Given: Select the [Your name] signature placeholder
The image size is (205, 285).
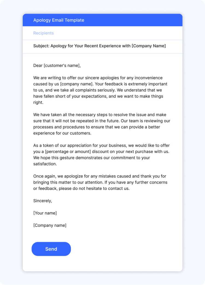Looking at the screenshot, I should click(x=45, y=213).
